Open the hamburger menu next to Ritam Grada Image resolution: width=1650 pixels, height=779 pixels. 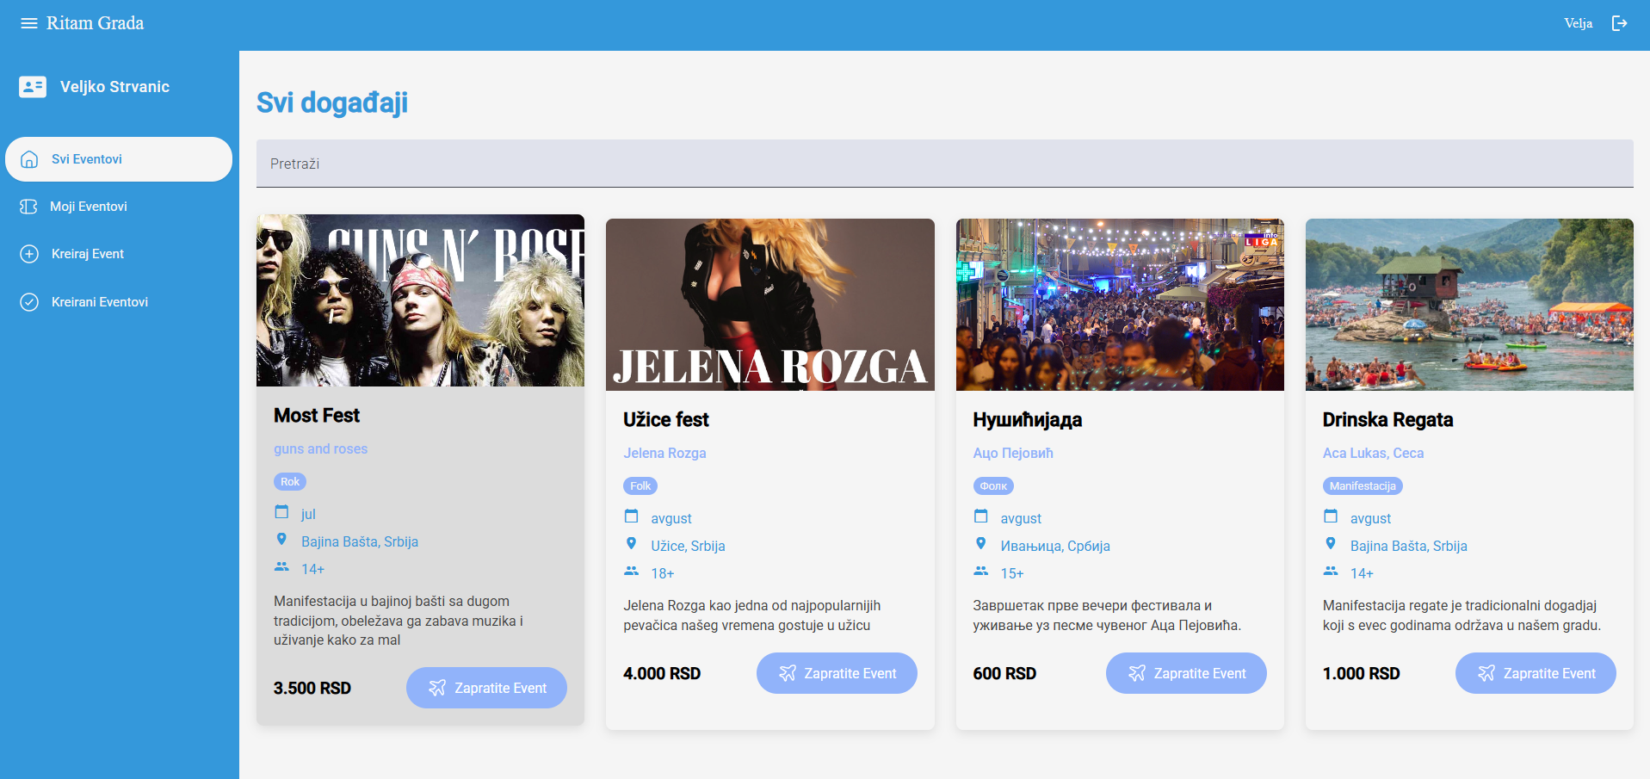tap(29, 23)
